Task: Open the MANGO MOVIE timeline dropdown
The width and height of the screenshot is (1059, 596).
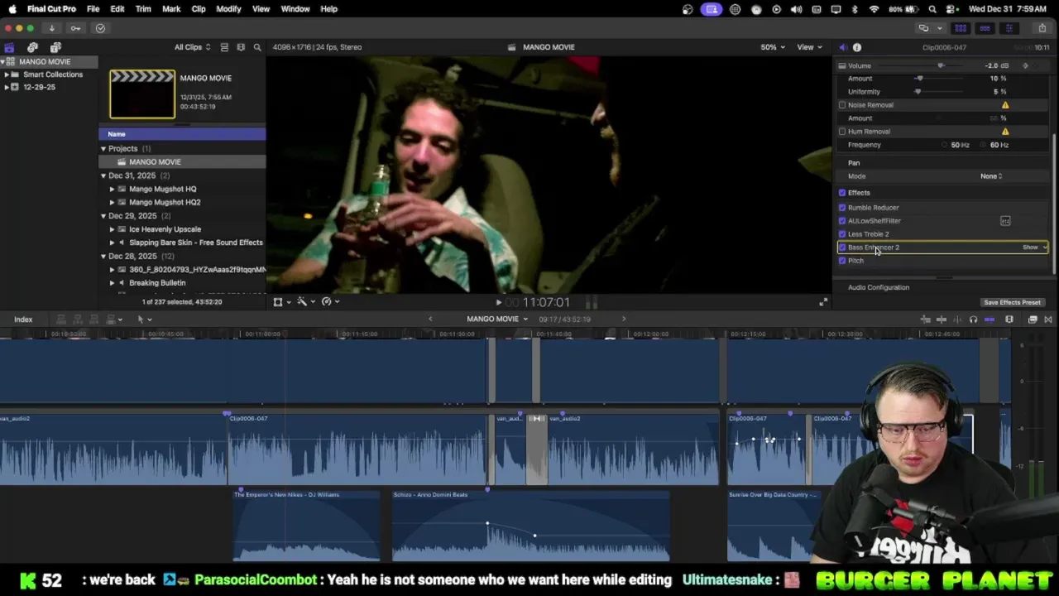Action: 497,320
